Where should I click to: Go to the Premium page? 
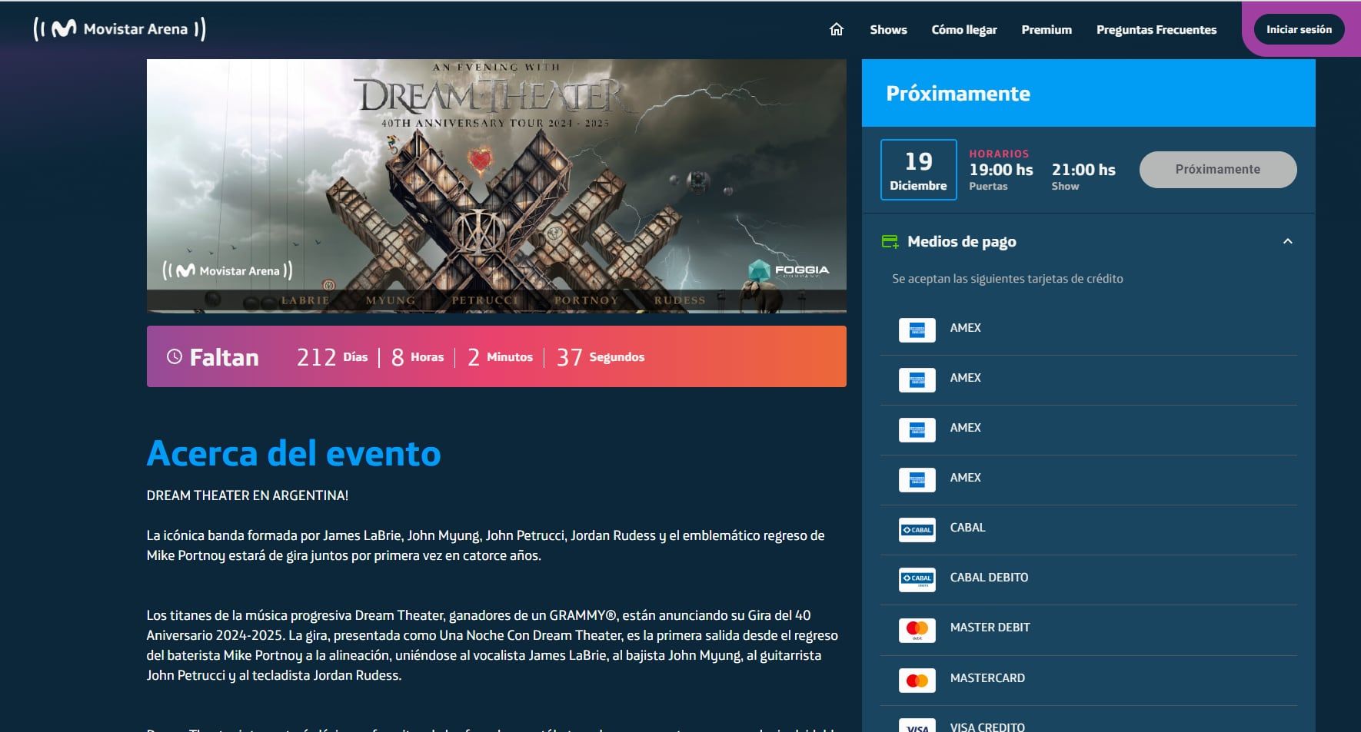tap(1046, 30)
